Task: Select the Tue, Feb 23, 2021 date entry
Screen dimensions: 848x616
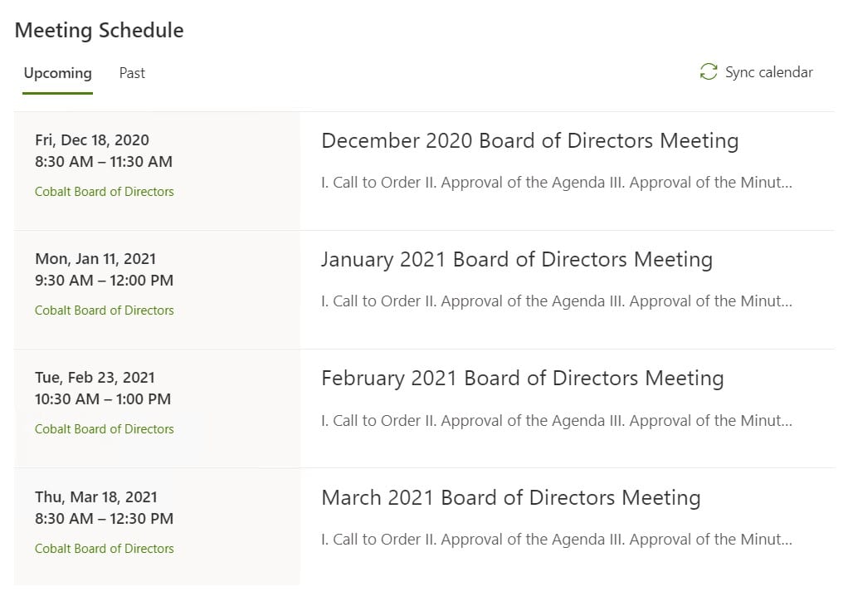Action: [95, 377]
